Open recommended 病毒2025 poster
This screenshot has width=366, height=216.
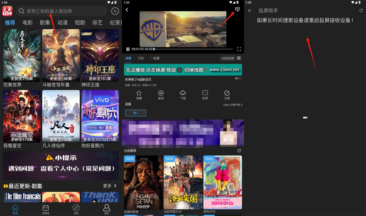click(222, 183)
